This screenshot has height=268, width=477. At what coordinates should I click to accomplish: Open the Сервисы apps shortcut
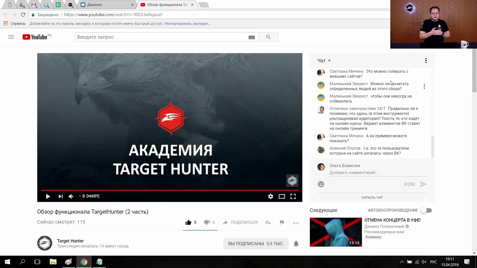point(15,23)
